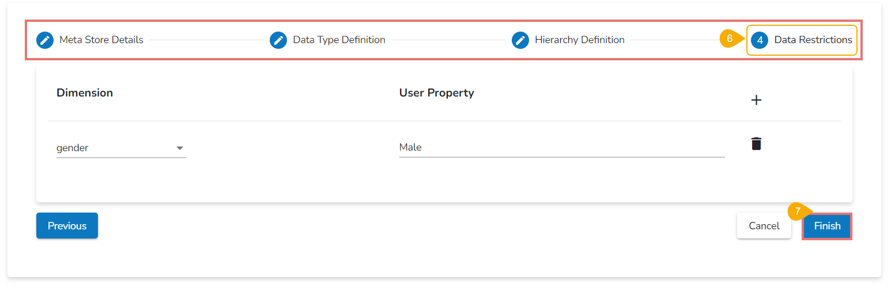The width and height of the screenshot is (895, 285).
Task: Switch to the Data Type Definition step
Action: pyautogui.click(x=339, y=40)
